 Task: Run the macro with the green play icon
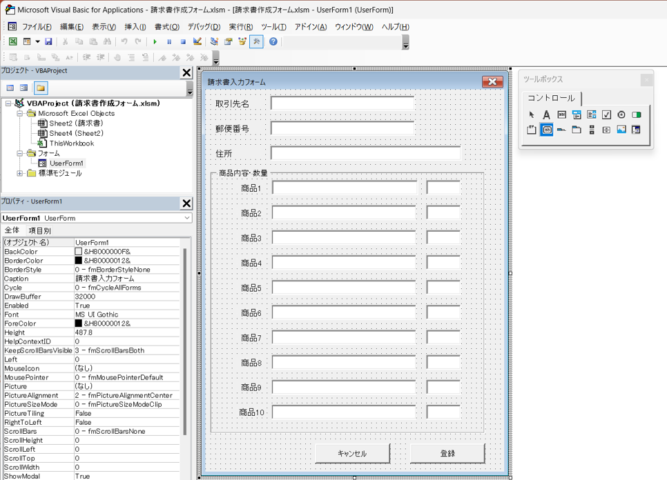click(x=155, y=41)
